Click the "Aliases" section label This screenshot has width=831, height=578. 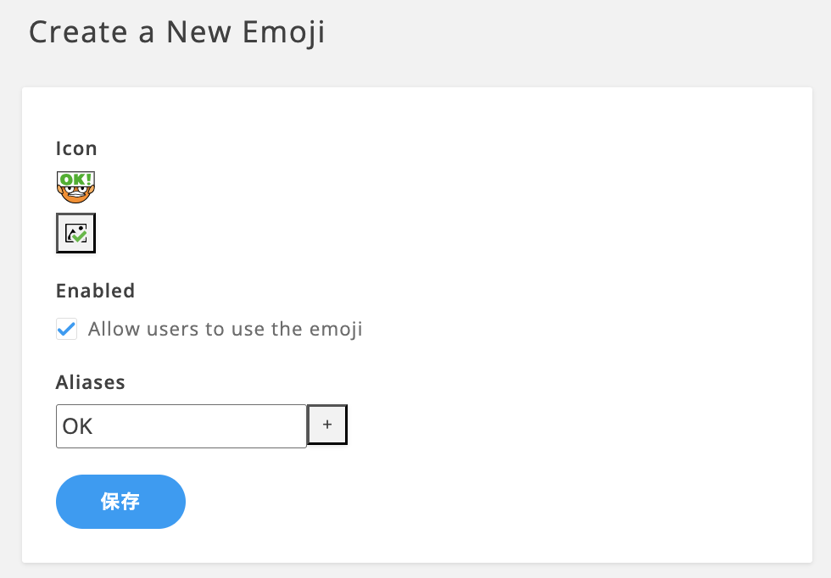click(x=90, y=382)
